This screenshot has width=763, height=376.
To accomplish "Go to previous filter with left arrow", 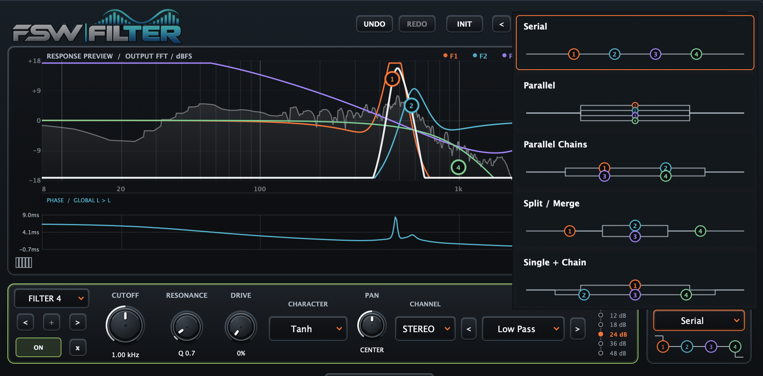I will (x=25, y=322).
